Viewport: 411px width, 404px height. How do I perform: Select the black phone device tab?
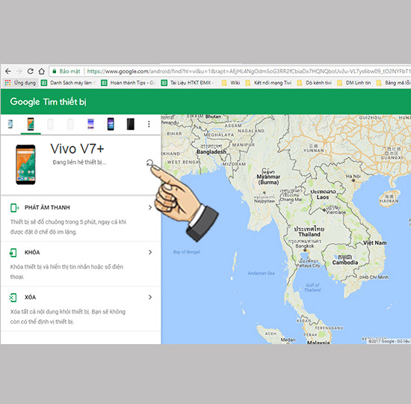click(131, 124)
